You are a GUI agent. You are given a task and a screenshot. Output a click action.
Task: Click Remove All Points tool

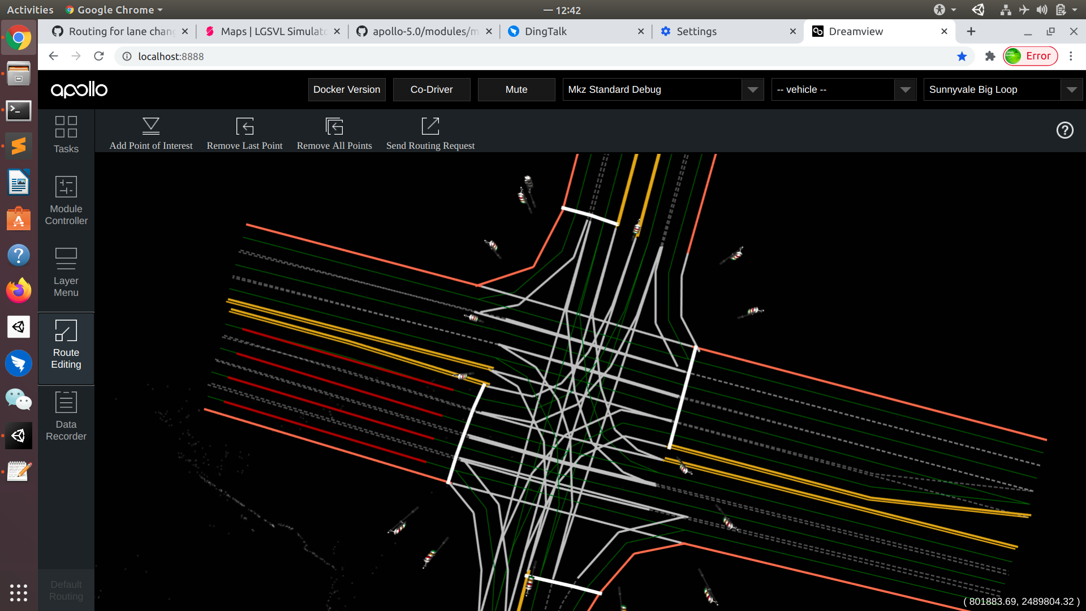(x=334, y=134)
